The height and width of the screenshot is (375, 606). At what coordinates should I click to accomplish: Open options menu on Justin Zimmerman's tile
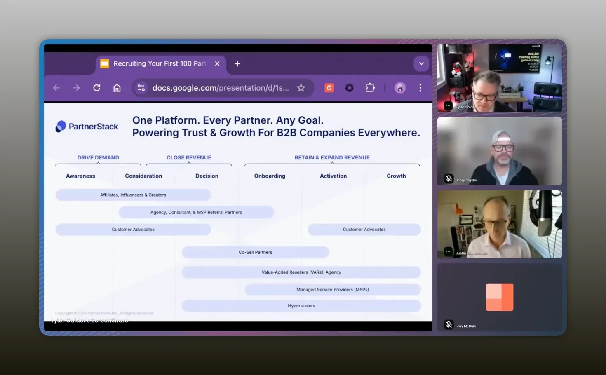coord(448,251)
